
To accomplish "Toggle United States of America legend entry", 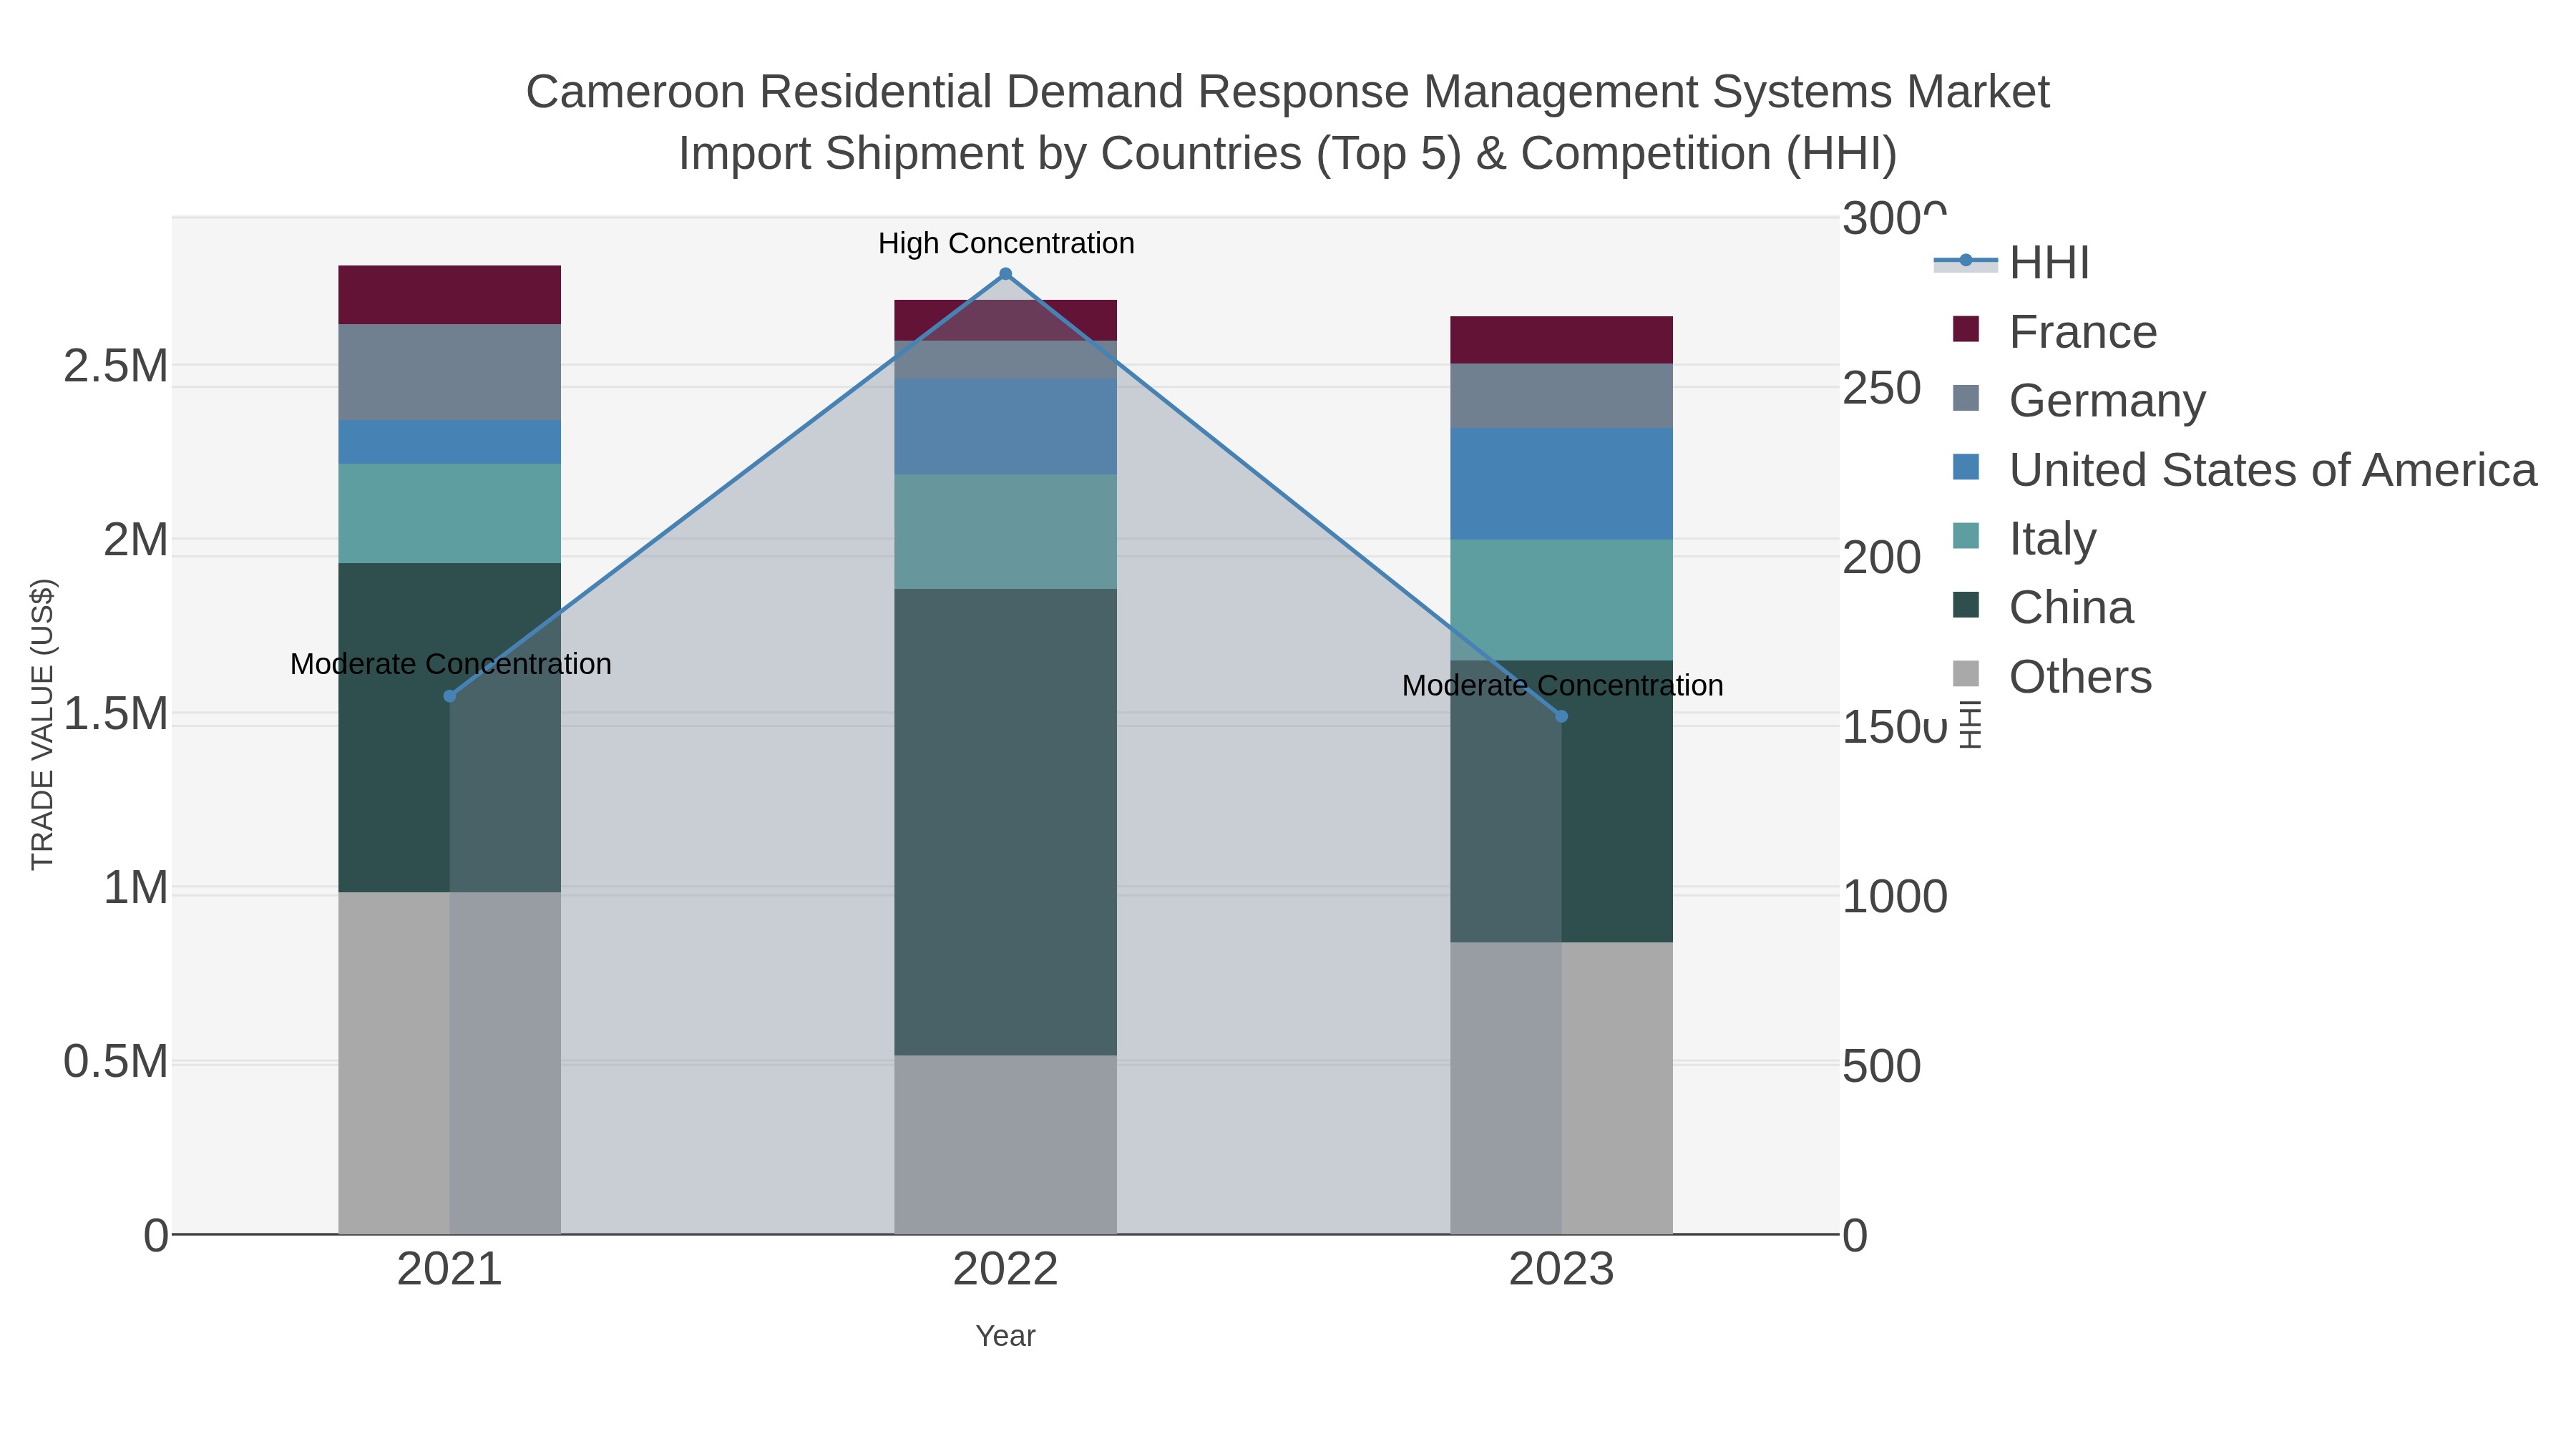I will [2245, 470].
